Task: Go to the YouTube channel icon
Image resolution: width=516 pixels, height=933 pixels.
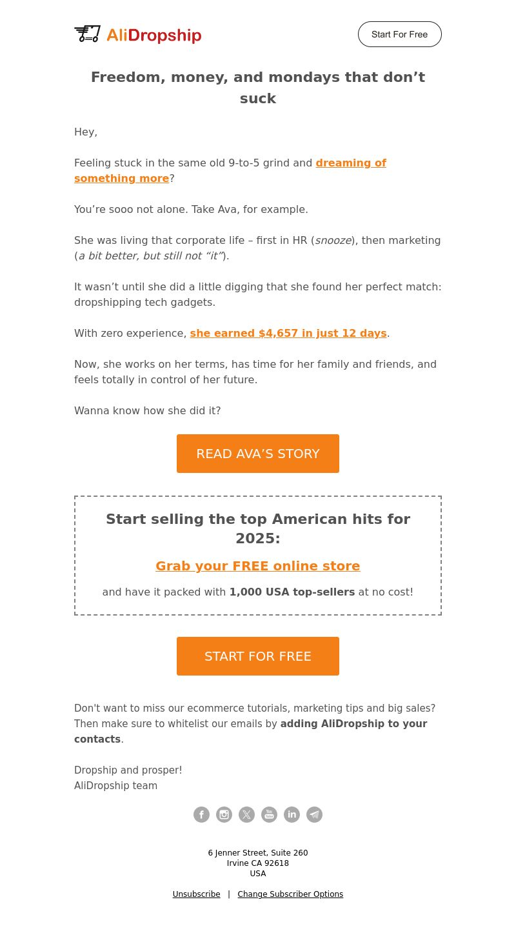Action: point(269,814)
